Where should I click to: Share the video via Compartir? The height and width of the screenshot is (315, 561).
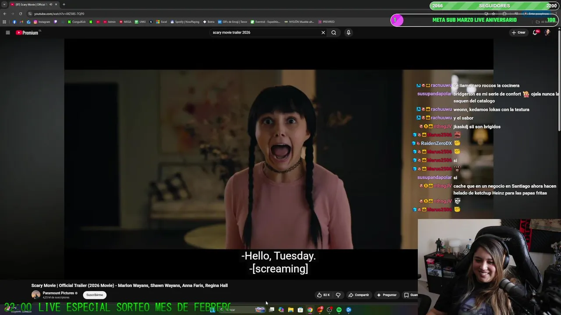coord(359,295)
